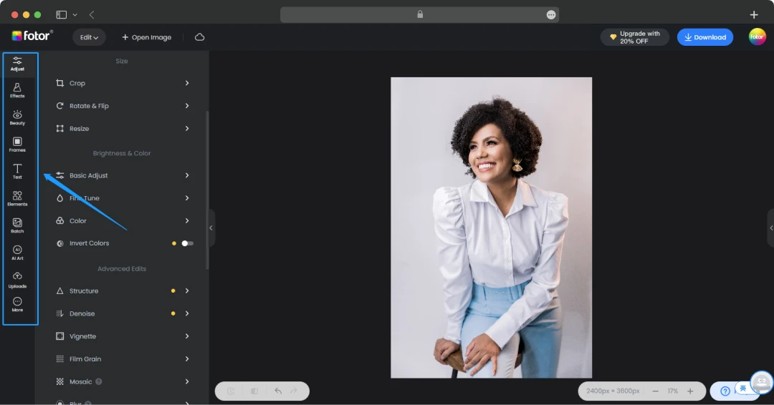This screenshot has width=774, height=405.
Task: Click Upgrade with 20% OFF button
Action: point(635,37)
